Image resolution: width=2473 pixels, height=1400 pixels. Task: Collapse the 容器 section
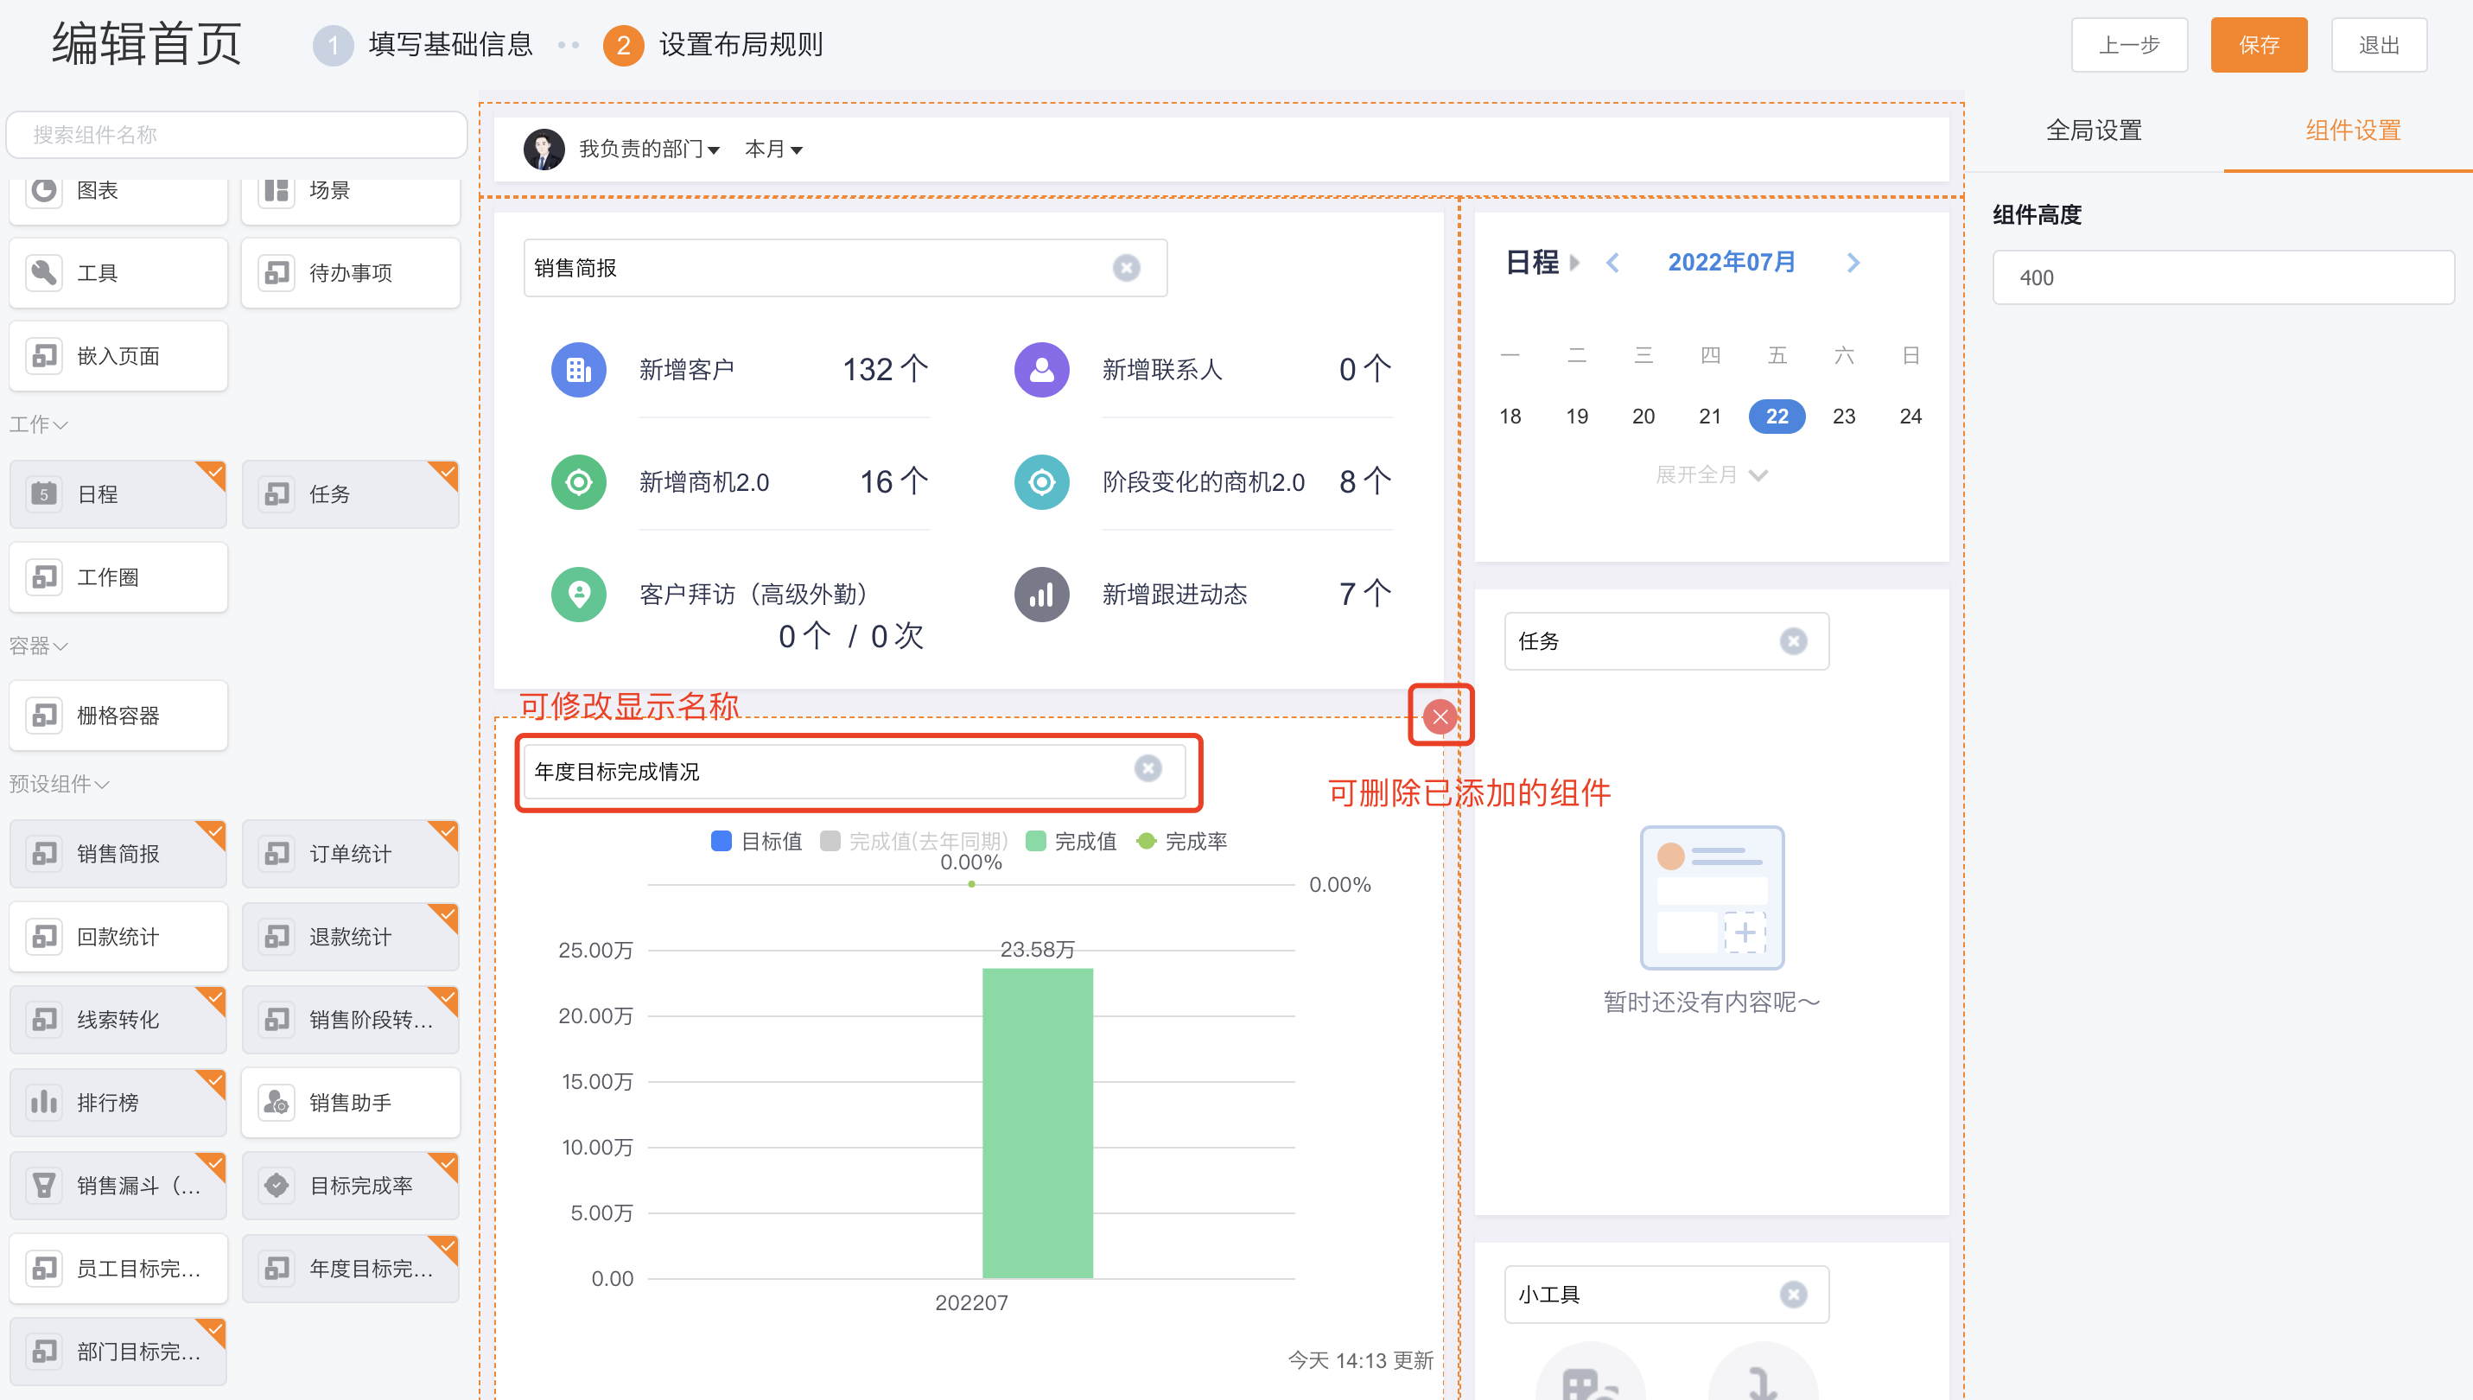point(38,646)
